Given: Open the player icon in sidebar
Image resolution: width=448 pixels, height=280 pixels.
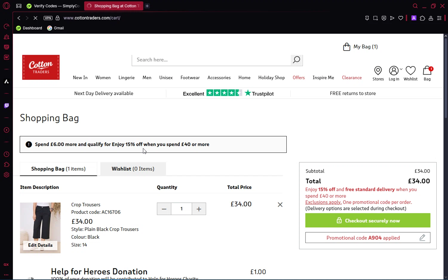Looking at the screenshot, I should tap(7, 130).
